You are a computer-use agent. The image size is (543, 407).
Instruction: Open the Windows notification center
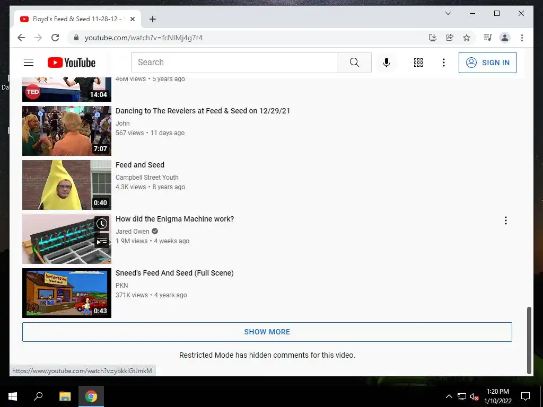pyautogui.click(x=526, y=396)
